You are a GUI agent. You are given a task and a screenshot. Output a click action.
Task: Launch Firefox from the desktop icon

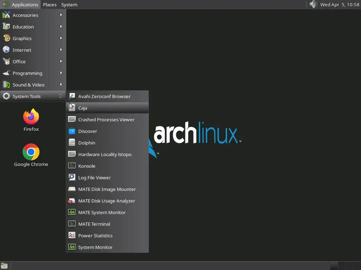pyautogui.click(x=31, y=116)
